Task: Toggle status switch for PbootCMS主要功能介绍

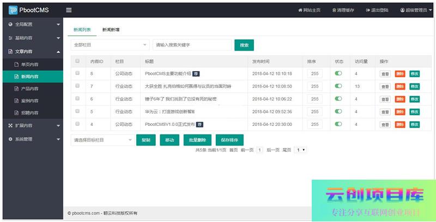Action: click(x=338, y=73)
